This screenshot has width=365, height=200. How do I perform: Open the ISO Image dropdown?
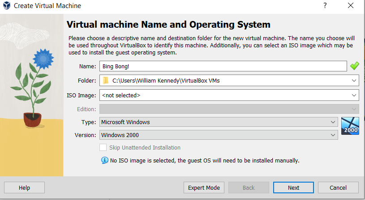point(229,95)
